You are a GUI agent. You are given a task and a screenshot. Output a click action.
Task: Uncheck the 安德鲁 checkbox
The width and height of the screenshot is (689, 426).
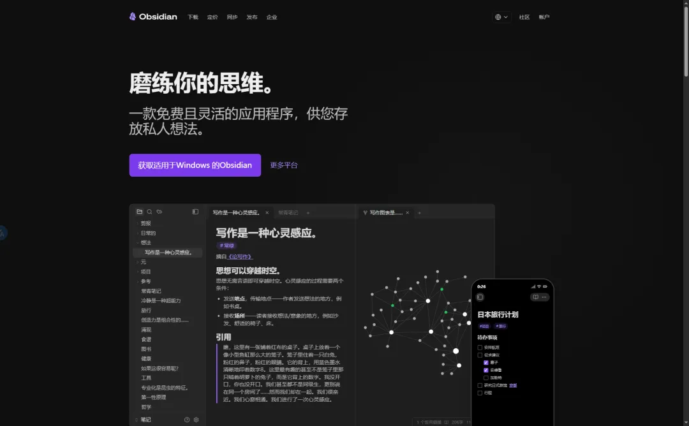click(x=486, y=371)
